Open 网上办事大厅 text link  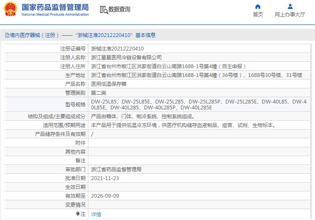point(290,14)
